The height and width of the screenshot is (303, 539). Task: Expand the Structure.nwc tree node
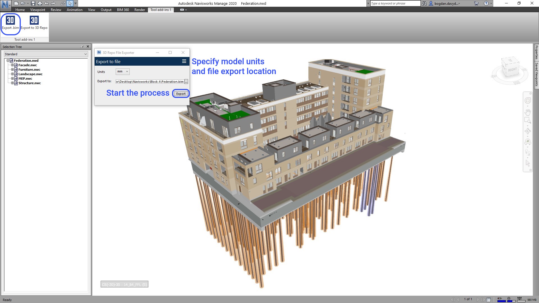coord(12,83)
